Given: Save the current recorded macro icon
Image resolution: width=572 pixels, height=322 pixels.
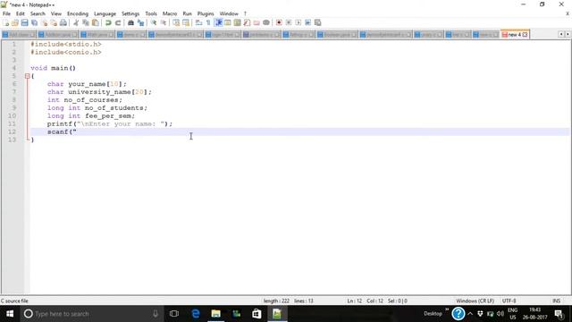Looking at the screenshot, I should [318, 22].
